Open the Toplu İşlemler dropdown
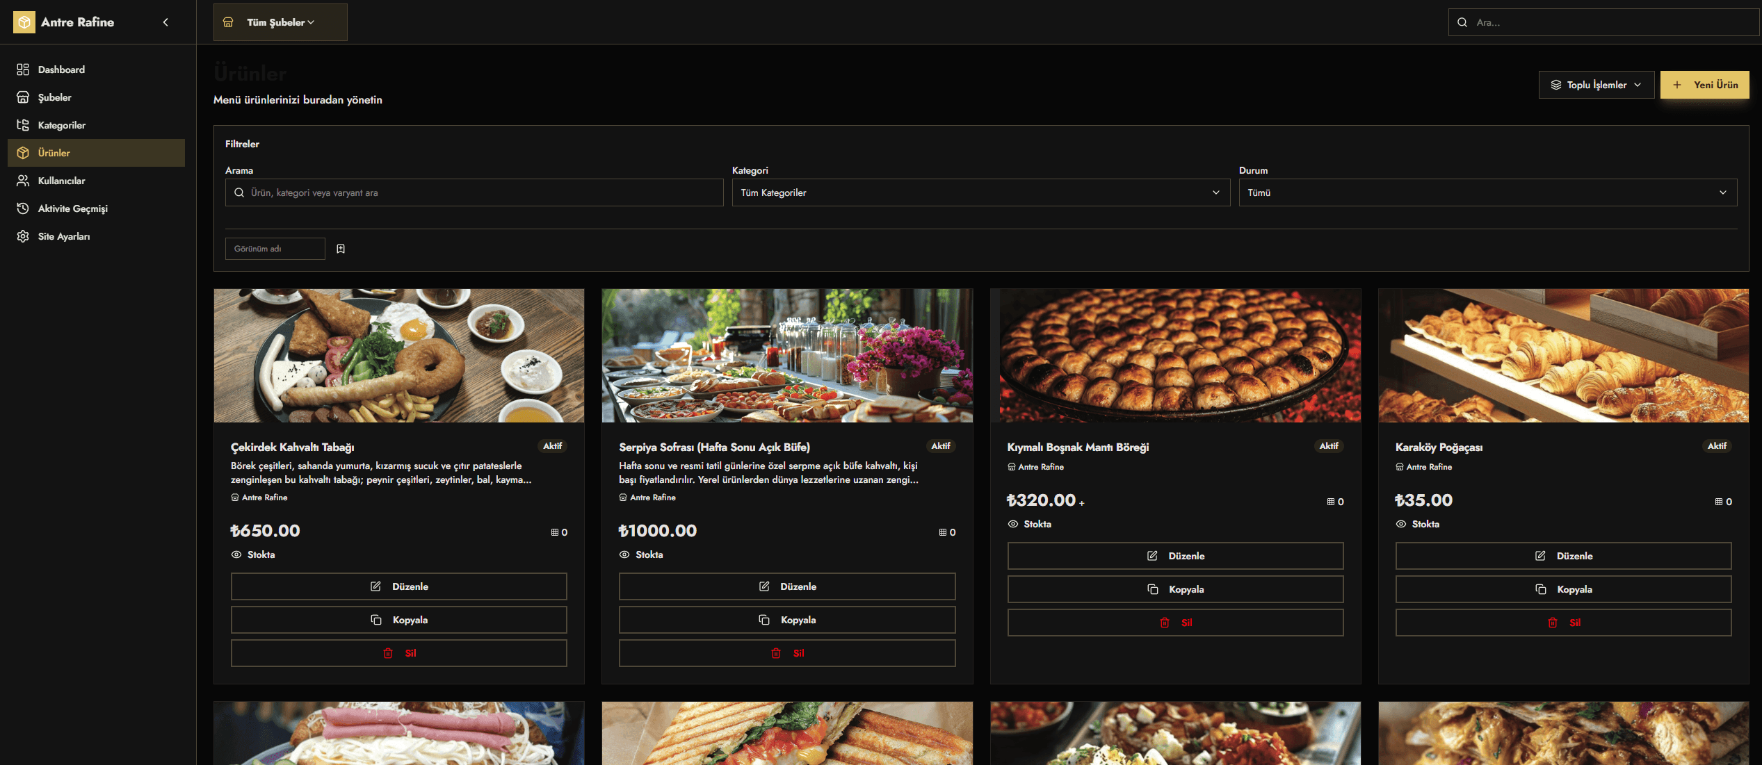 pyautogui.click(x=1597, y=85)
